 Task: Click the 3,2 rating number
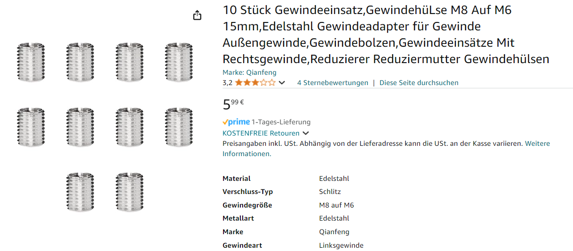pos(227,83)
